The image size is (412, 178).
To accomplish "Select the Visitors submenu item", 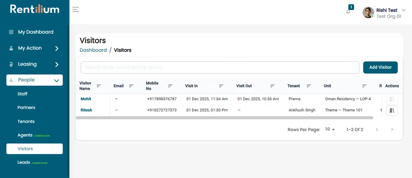I will [x=35, y=149].
